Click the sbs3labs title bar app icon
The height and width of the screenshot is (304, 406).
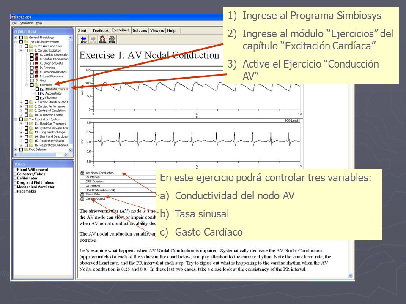coord(14,17)
